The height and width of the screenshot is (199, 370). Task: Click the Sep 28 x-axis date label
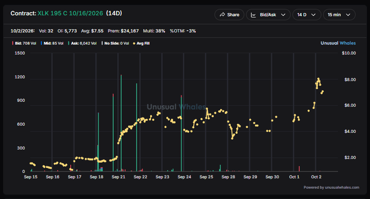point(228,177)
